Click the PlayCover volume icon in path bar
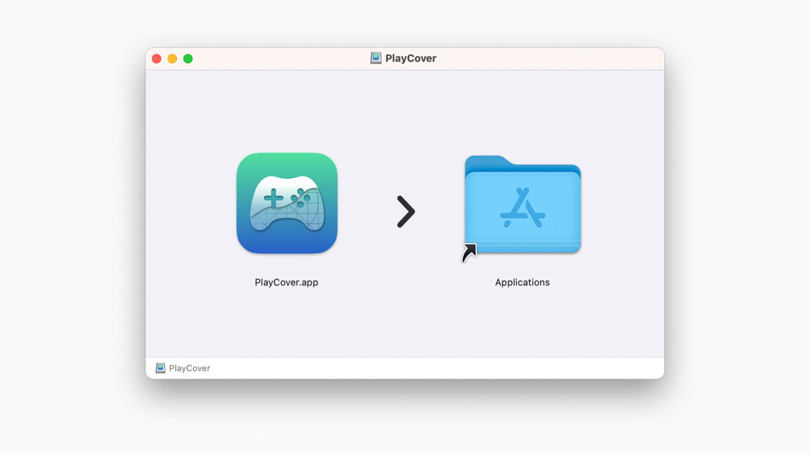Viewport: 810px width, 455px height. 160,368
